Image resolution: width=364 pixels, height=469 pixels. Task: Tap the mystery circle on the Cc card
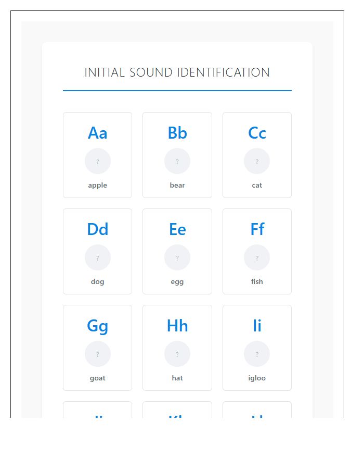(x=257, y=161)
